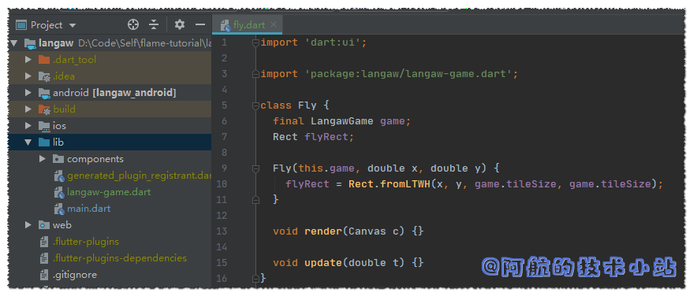The width and height of the screenshot is (693, 296).
Task: Select the .idea folder icon
Action: (x=44, y=76)
